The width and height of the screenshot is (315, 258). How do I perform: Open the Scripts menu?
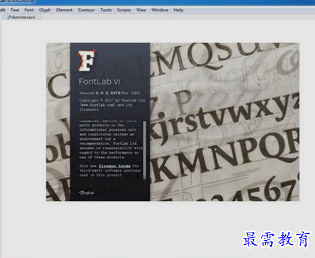124,10
